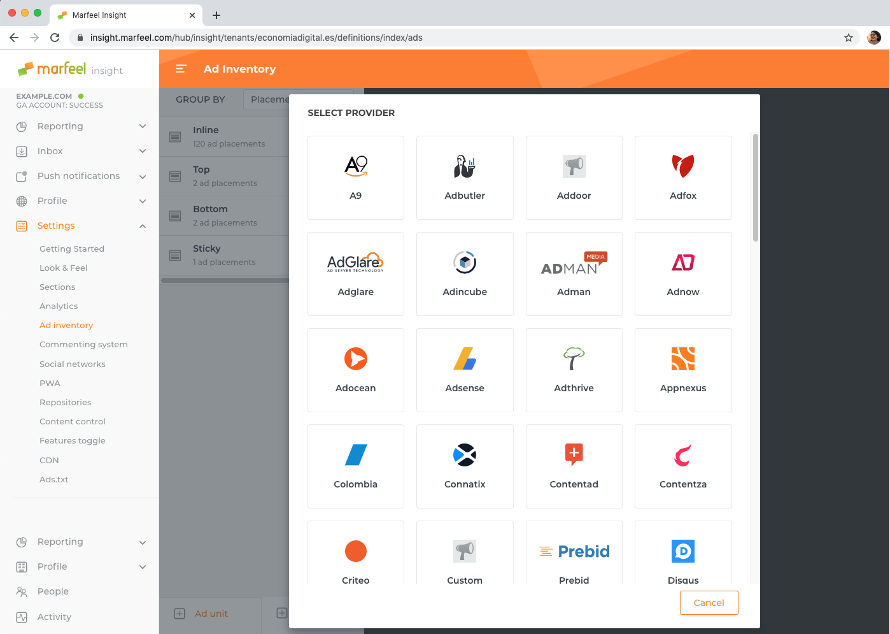
Task: Open a new browser tab
Action: point(216,15)
